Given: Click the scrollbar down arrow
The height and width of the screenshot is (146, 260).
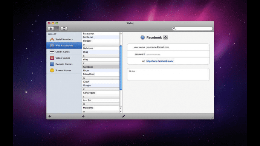Looking at the screenshot, I should point(121,112).
